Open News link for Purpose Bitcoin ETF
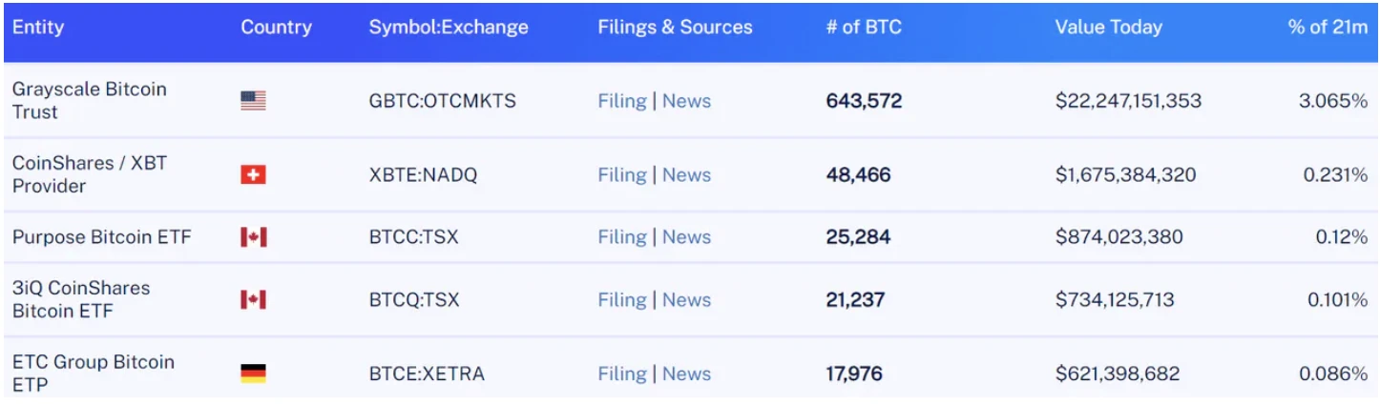 [686, 237]
